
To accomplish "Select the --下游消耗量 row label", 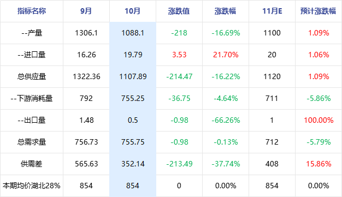I will point(32,98).
